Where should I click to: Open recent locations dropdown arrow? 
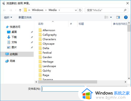pyautogui.click(x=16, y=10)
